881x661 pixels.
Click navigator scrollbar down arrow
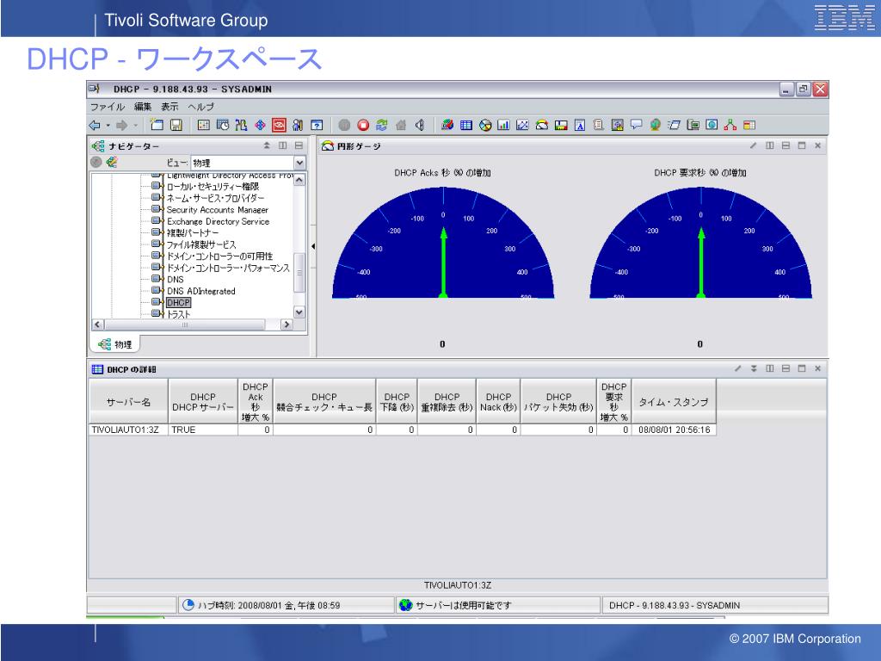point(299,312)
